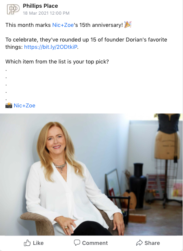Viewport: 183px width, 251px height.
Task: Click the woman's necklace in the photo
Action: 60,167
